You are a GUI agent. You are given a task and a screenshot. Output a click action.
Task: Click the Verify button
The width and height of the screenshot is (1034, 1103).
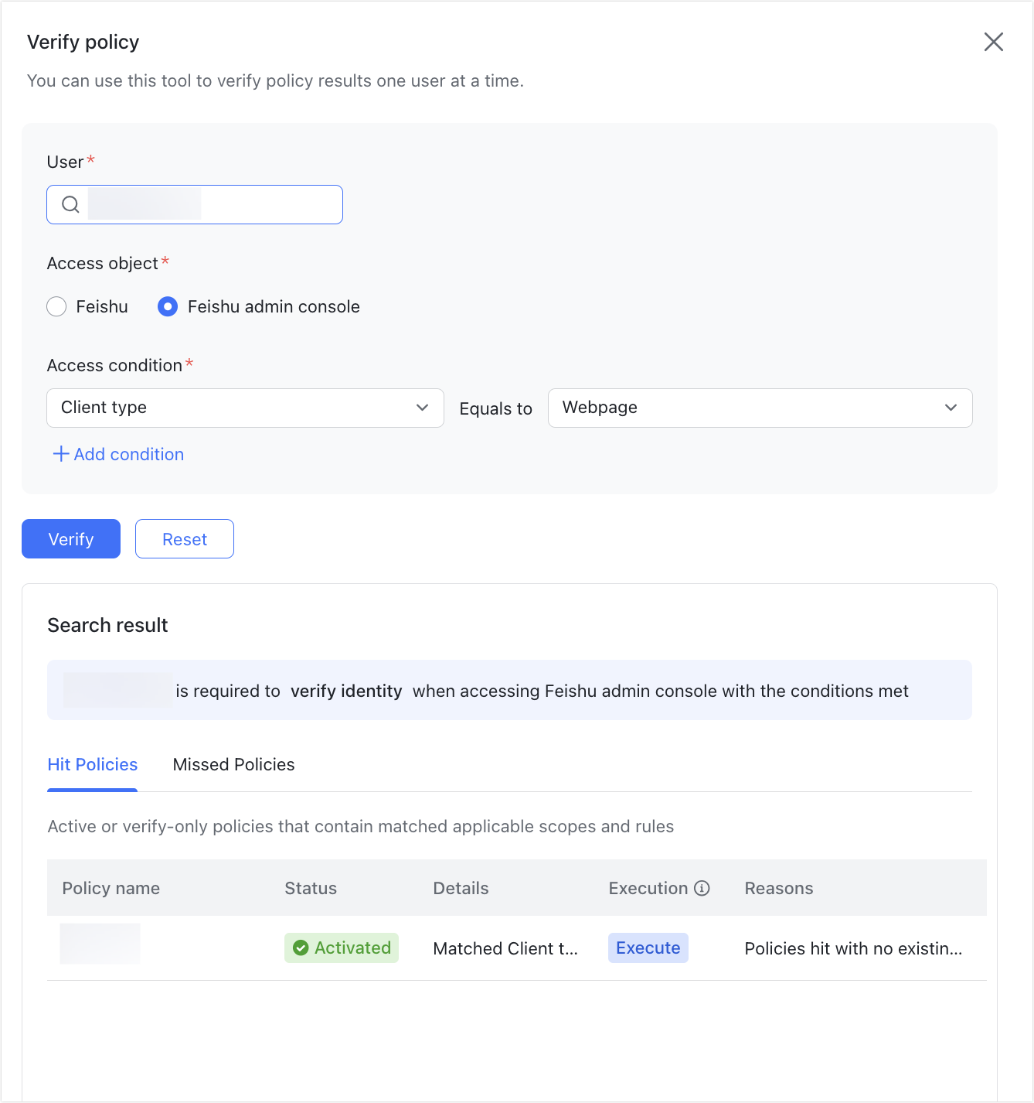pos(70,538)
